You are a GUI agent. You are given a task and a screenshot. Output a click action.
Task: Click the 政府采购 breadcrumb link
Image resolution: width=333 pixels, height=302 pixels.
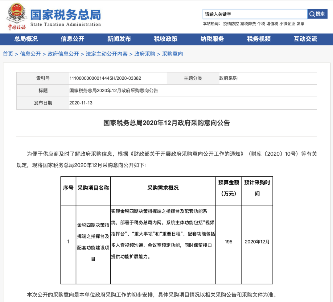(145, 54)
